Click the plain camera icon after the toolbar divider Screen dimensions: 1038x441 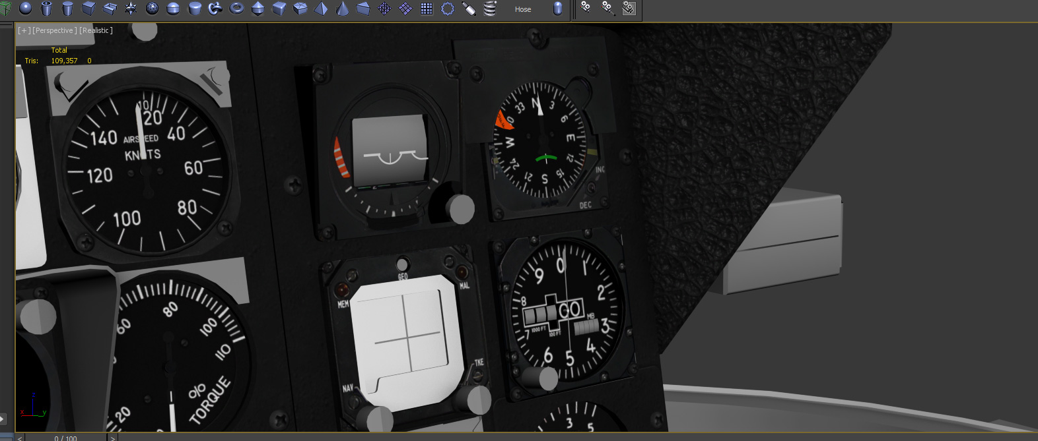click(586, 8)
